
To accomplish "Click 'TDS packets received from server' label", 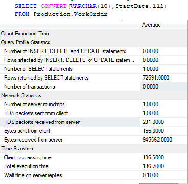I will click(x=42, y=122).
